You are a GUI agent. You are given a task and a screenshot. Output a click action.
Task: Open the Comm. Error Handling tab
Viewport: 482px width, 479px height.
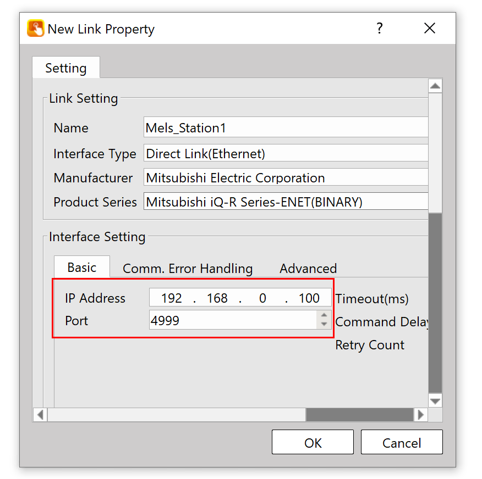(x=188, y=269)
